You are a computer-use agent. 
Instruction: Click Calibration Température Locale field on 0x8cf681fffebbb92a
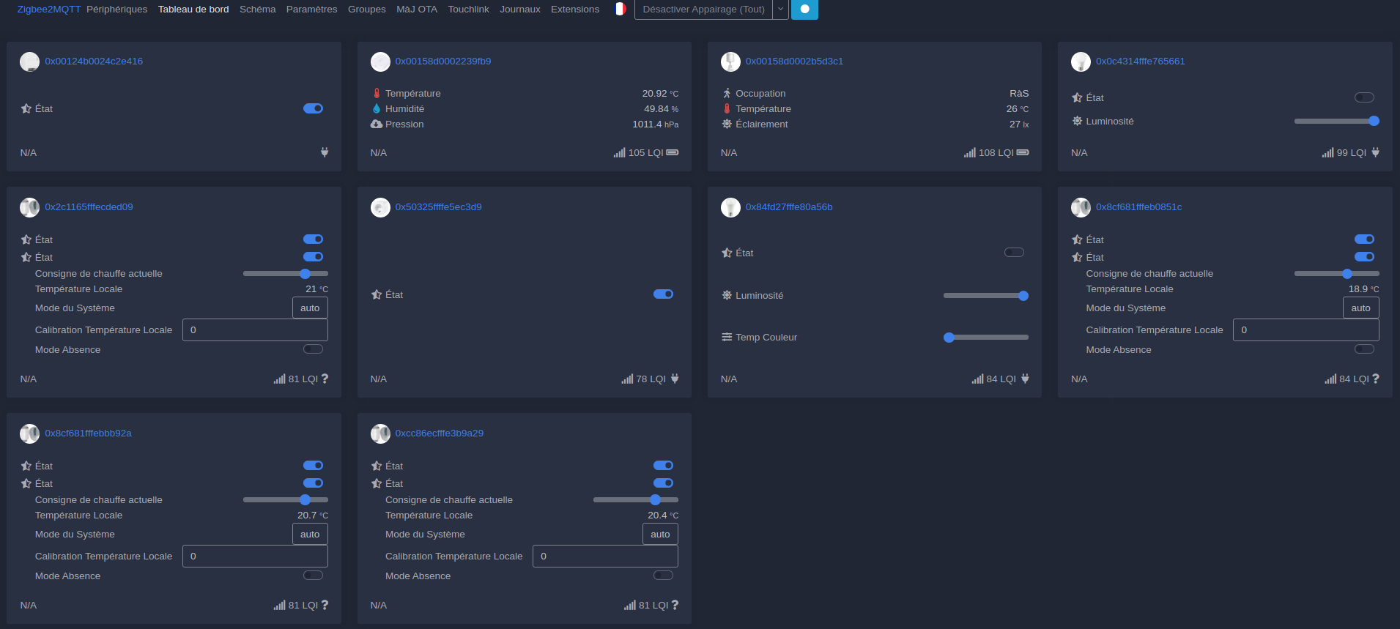coord(255,557)
